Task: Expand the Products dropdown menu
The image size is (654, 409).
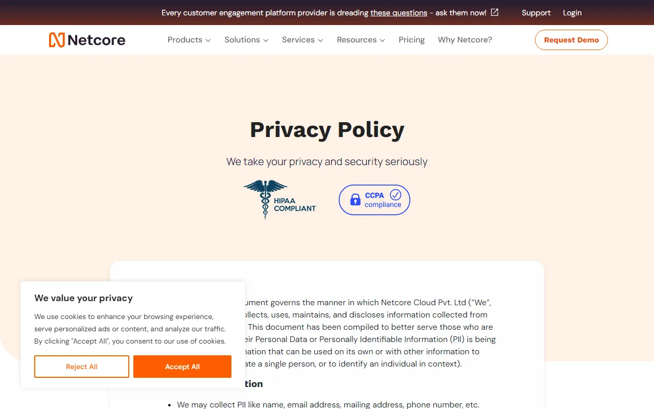Action: [189, 40]
